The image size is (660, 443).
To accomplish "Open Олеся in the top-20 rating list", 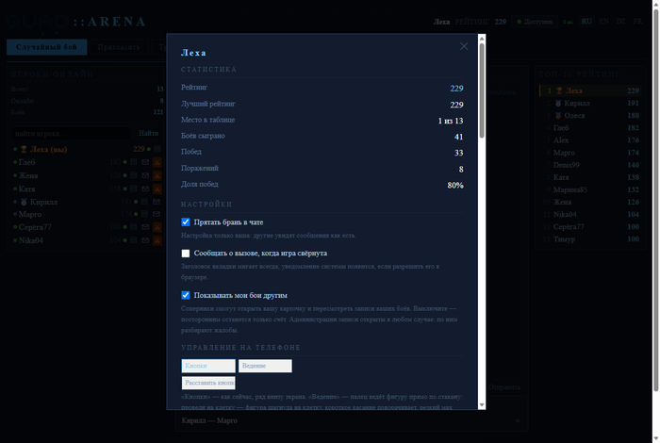I will [x=592, y=115].
